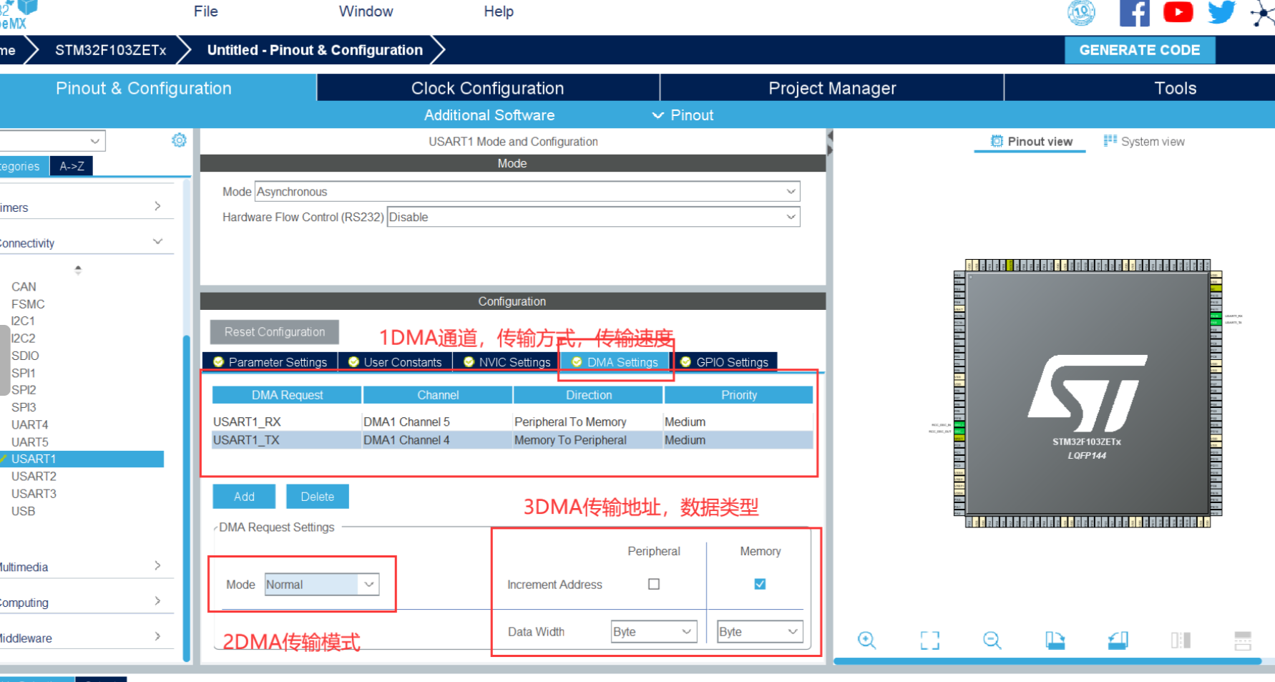The width and height of the screenshot is (1275, 682).
Task: Select the USART1_RX DMA request row
Action: click(x=286, y=422)
